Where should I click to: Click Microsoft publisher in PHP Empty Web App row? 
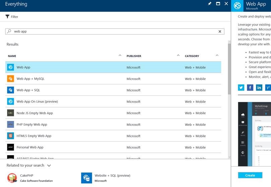(133, 125)
